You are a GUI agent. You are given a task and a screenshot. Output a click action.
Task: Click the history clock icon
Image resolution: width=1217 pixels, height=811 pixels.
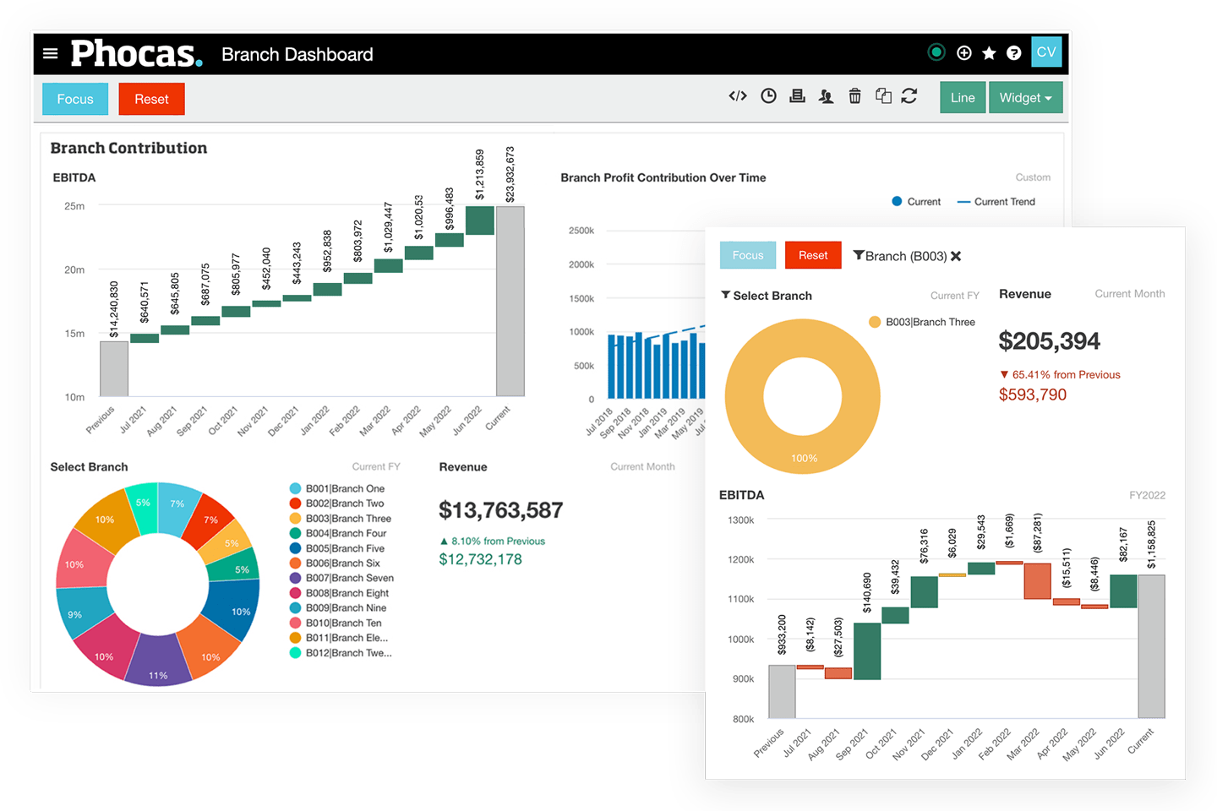click(768, 95)
